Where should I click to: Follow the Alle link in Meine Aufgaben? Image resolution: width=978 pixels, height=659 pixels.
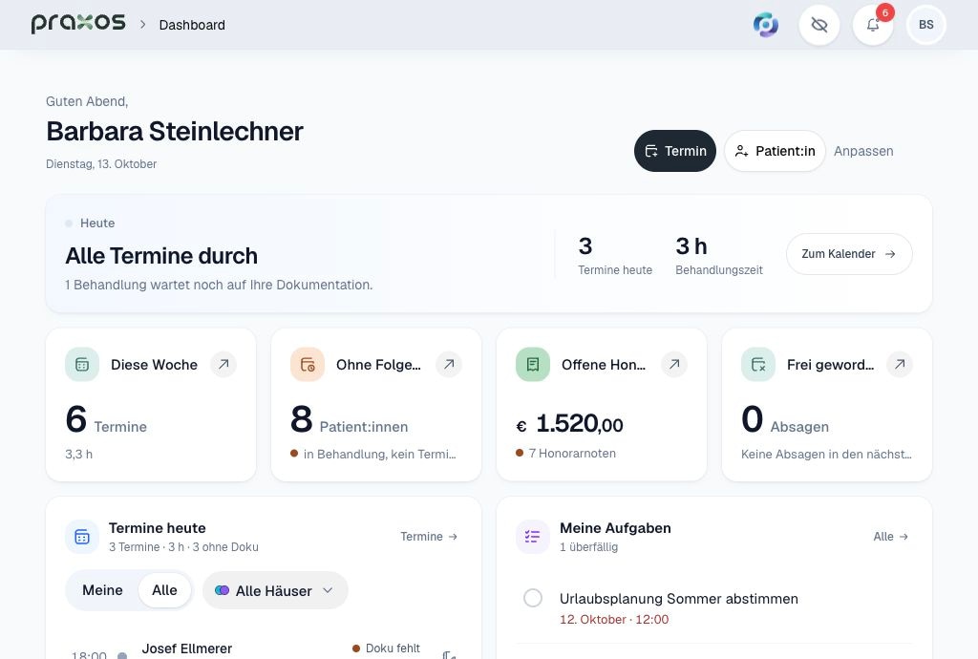pyautogui.click(x=891, y=536)
